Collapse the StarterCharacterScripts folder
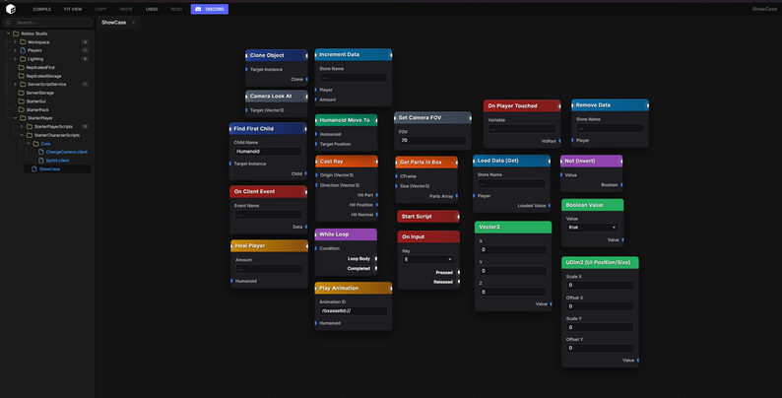The width and height of the screenshot is (782, 398). click(22, 135)
